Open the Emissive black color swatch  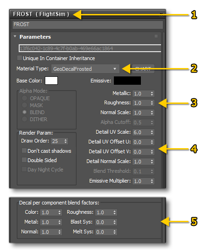[127, 81]
